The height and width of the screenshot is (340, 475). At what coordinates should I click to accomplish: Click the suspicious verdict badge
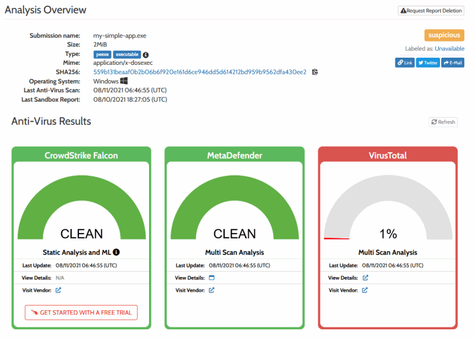(444, 35)
